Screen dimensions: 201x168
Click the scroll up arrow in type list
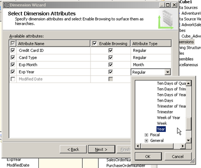[189, 84]
